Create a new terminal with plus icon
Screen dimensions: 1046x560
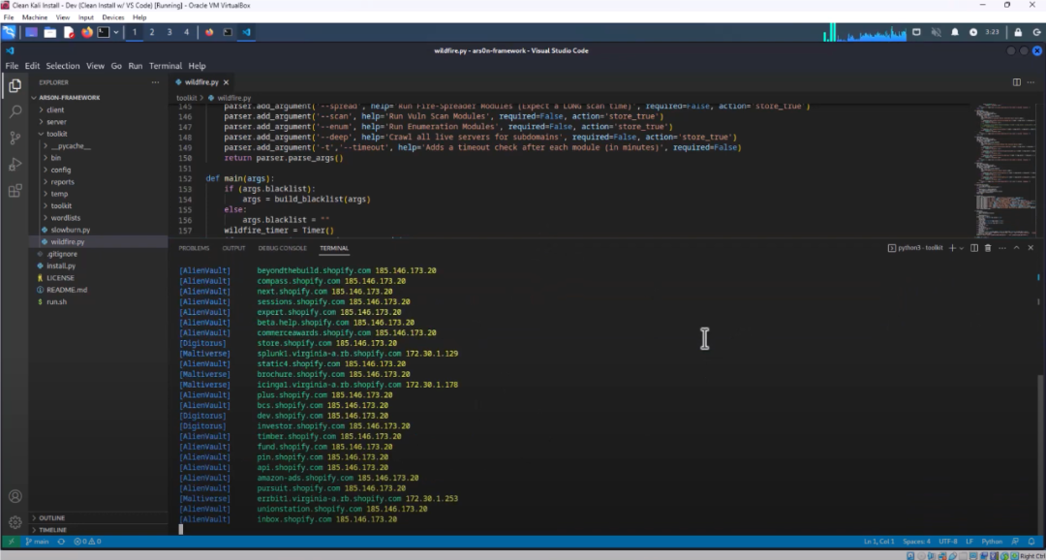coord(952,248)
